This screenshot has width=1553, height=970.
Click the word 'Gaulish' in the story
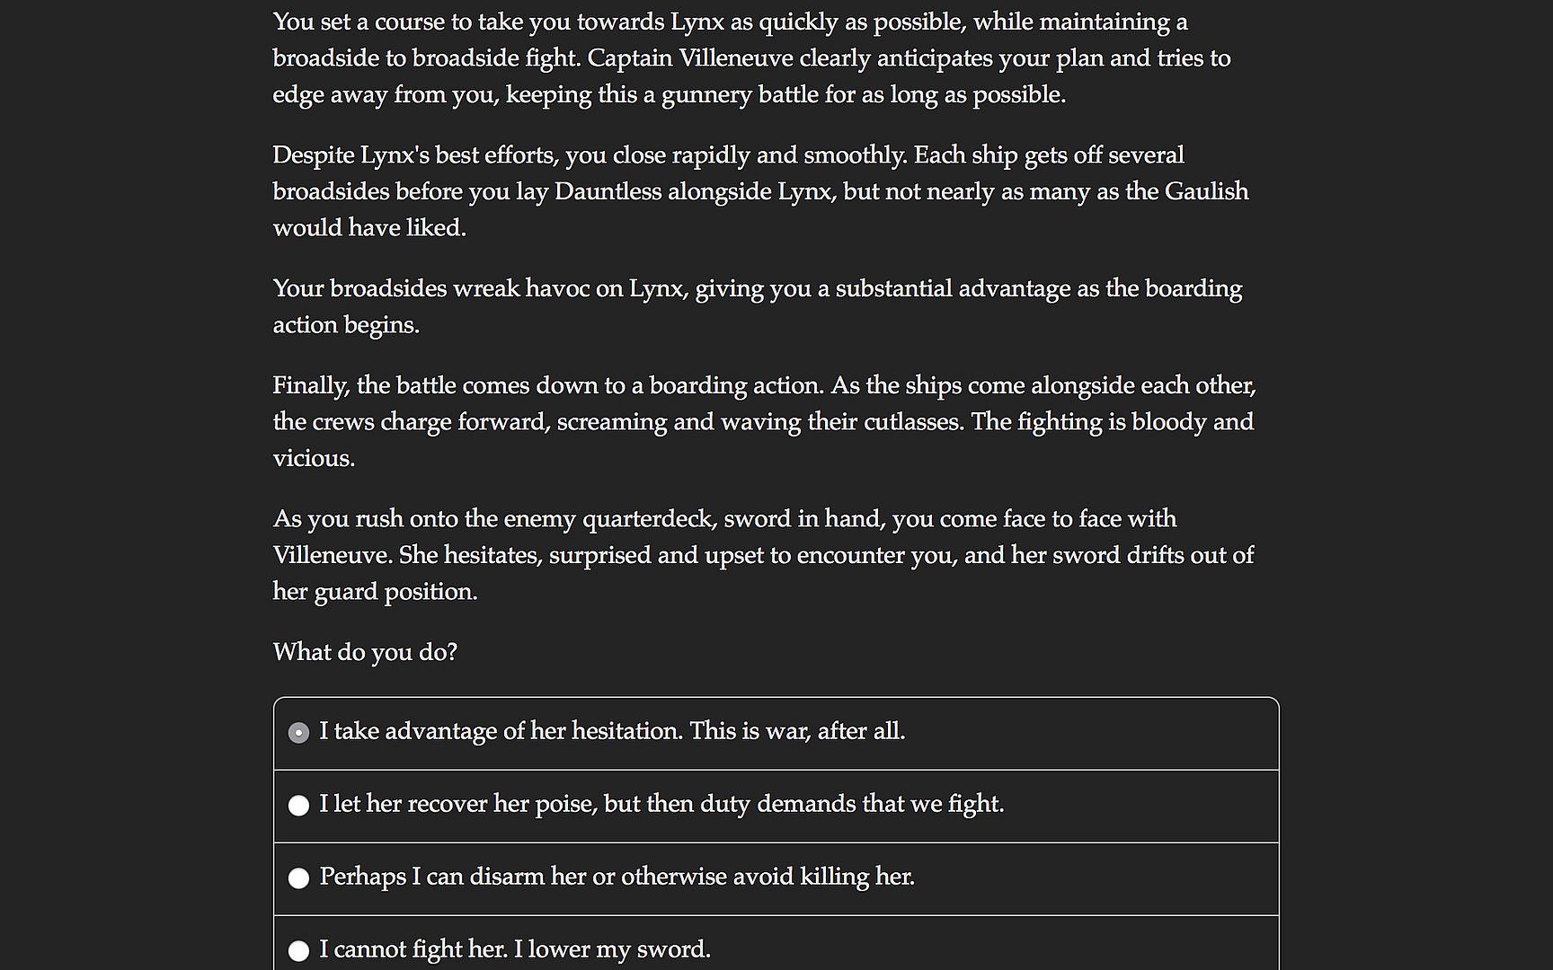coord(1206,191)
